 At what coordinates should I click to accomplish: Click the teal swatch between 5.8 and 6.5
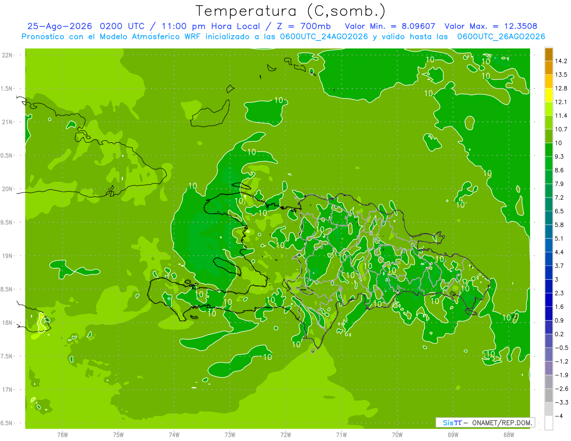548,218
